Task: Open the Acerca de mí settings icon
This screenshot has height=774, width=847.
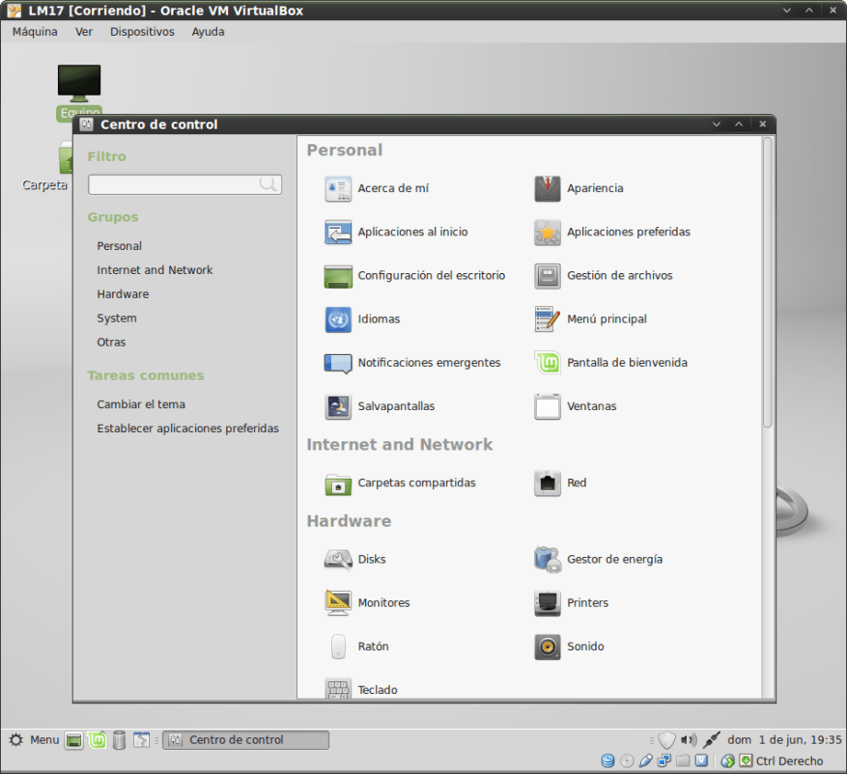Action: 338,189
